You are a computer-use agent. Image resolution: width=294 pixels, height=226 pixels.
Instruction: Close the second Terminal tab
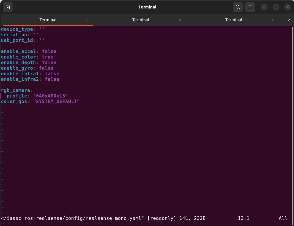click(x=180, y=20)
